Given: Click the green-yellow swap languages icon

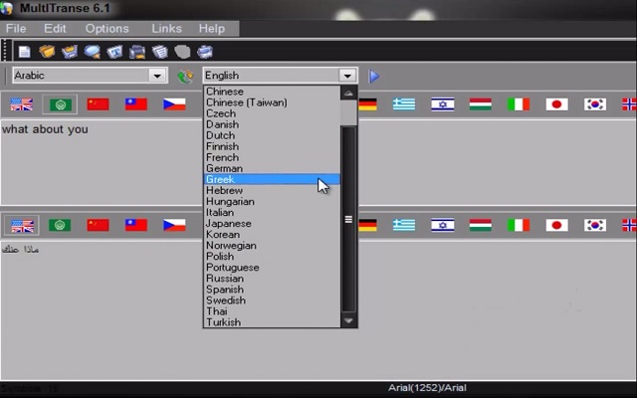Looking at the screenshot, I should point(186,76).
